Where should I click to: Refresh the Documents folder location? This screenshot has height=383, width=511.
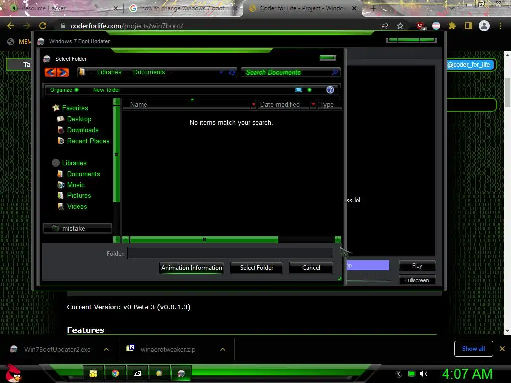232,72
